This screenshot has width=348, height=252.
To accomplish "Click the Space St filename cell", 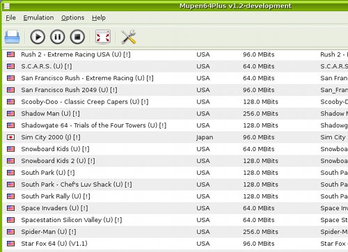I will coord(334,220).
